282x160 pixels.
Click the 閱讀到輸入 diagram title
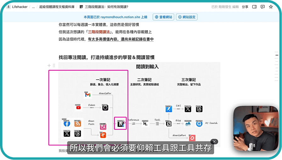click(147, 67)
